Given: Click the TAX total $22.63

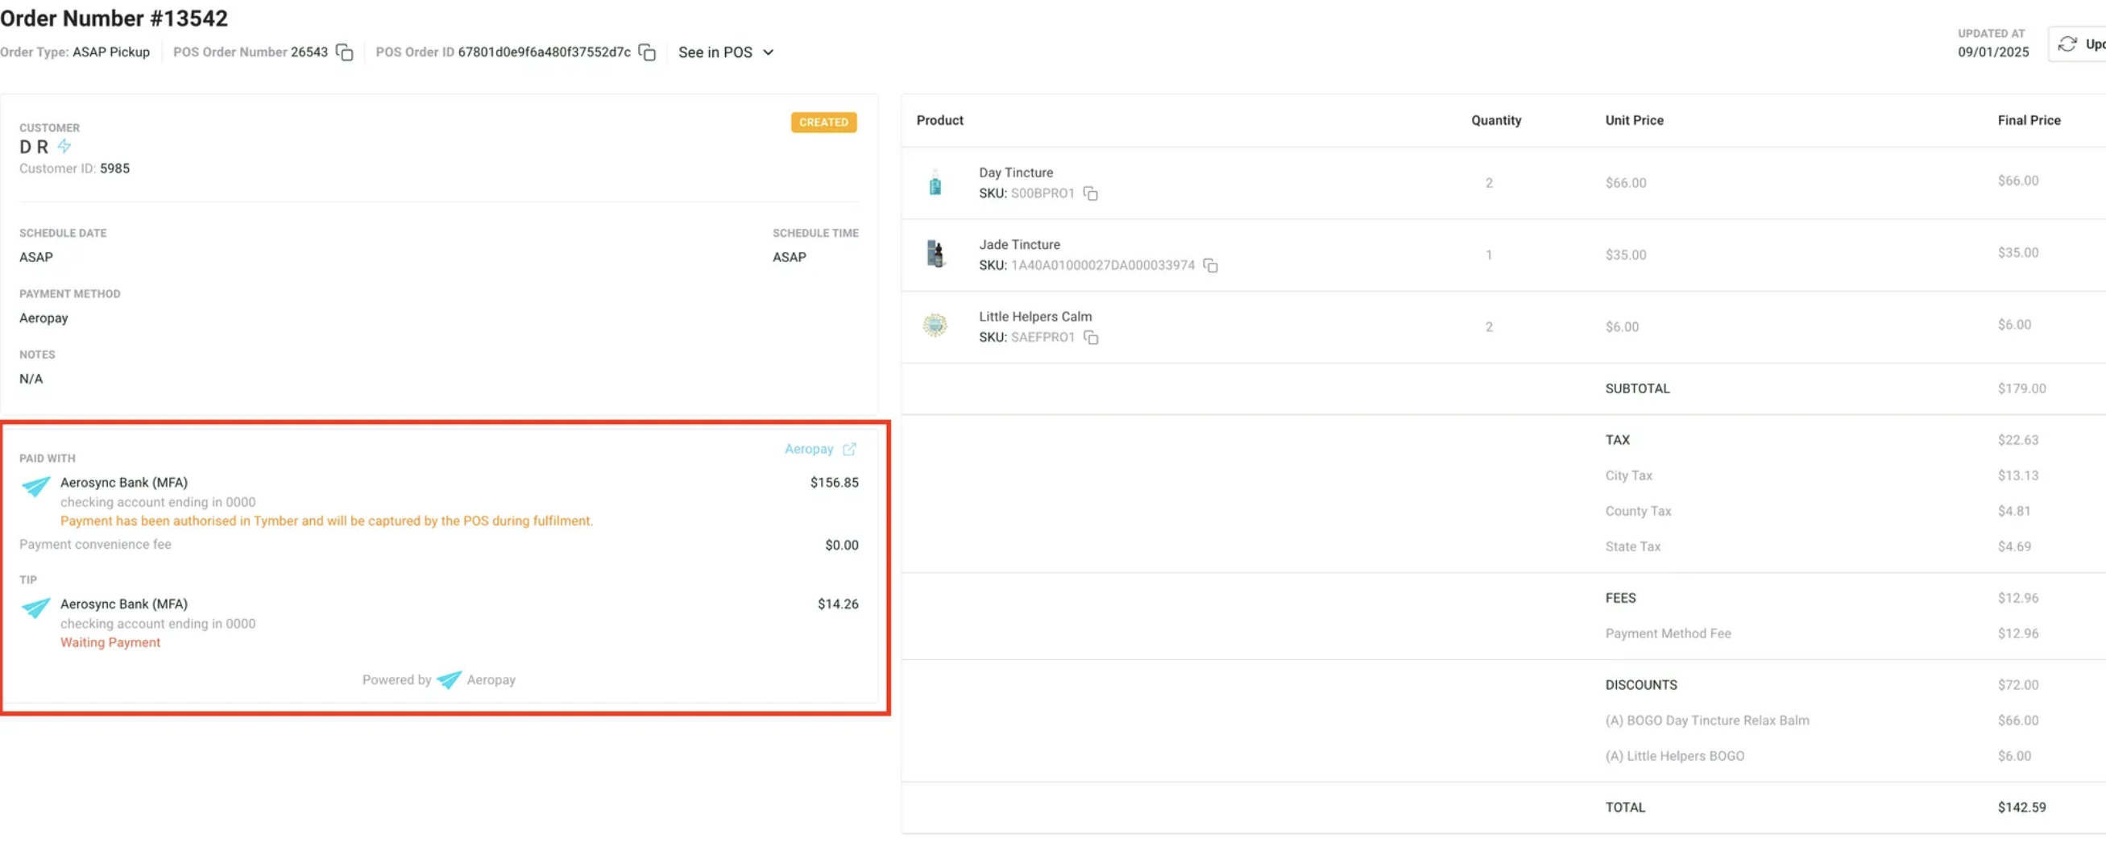Looking at the screenshot, I should click(x=2017, y=441).
